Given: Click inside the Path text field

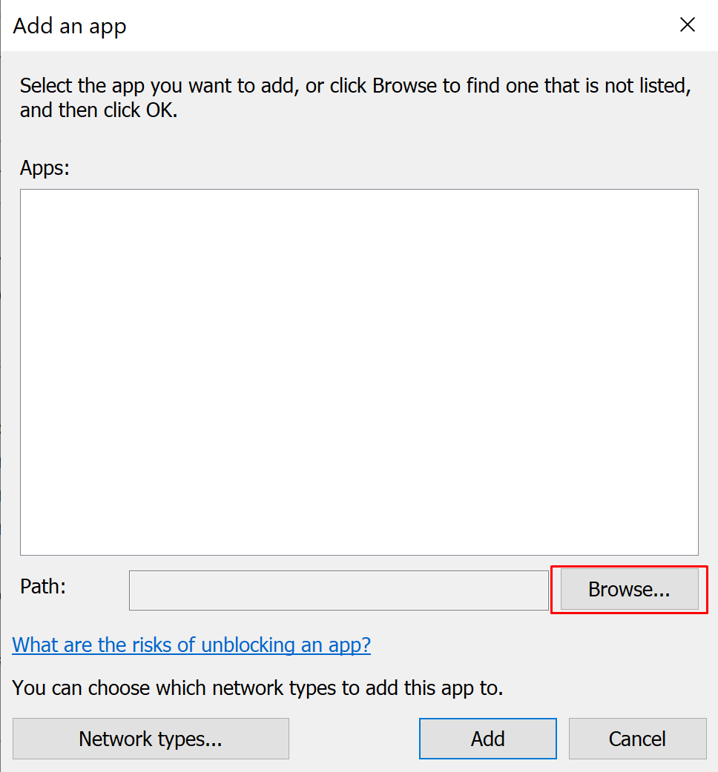Looking at the screenshot, I should coord(338,590).
